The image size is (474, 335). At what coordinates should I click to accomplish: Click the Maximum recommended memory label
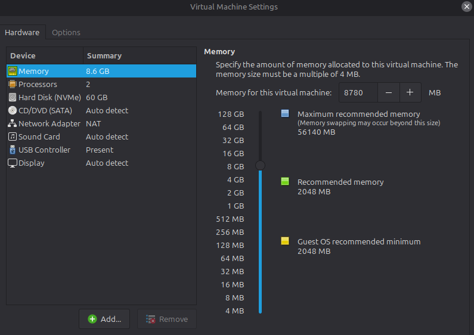358,114
